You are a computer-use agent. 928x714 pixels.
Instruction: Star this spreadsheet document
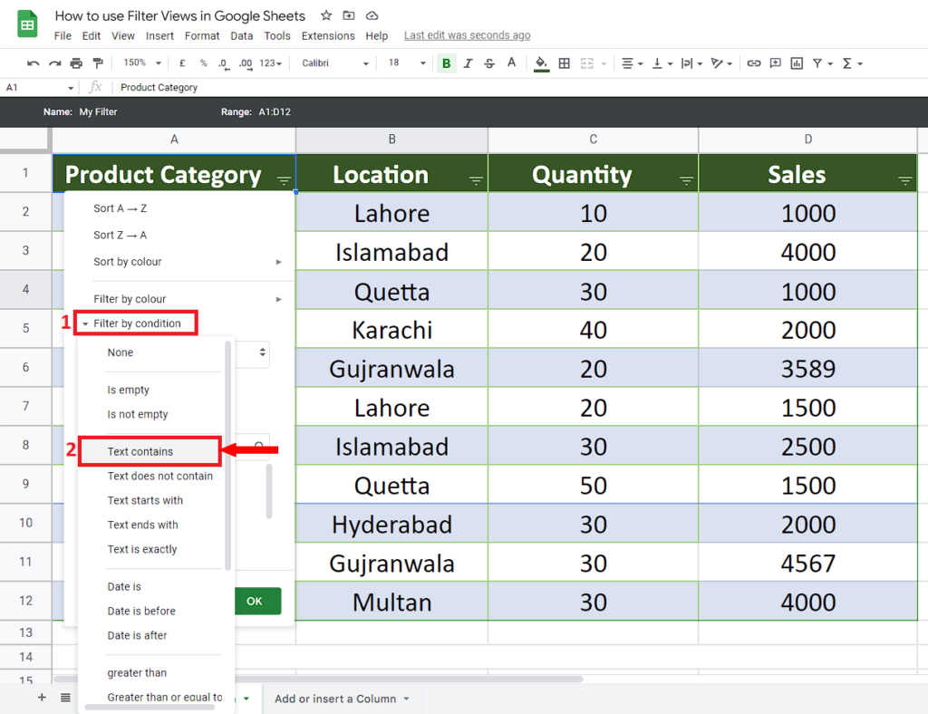pos(326,16)
